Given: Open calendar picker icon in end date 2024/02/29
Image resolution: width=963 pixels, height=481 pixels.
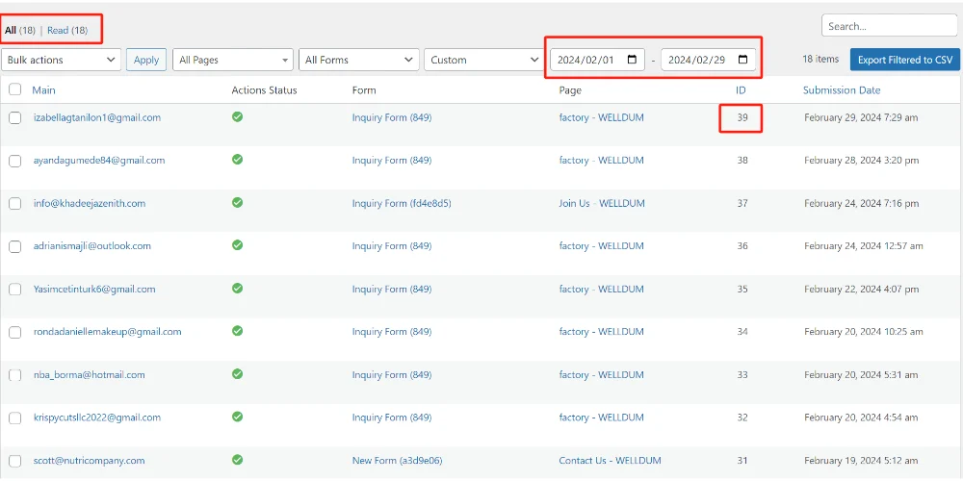Looking at the screenshot, I should (742, 60).
